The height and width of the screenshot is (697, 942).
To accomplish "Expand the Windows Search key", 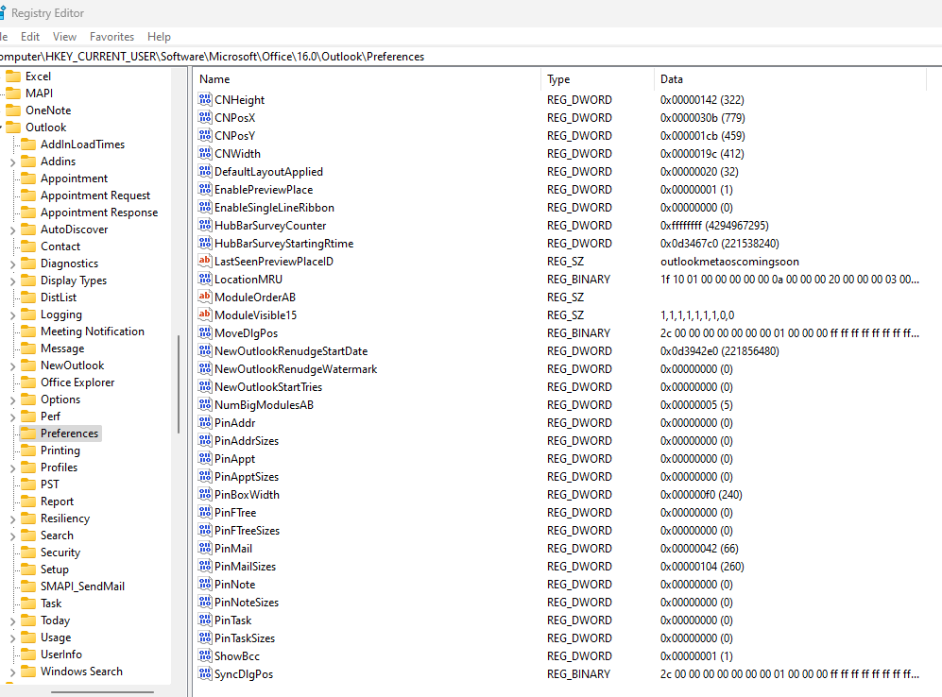I will click(x=12, y=672).
